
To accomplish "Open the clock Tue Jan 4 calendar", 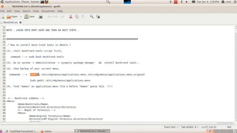I will point(208,1).
